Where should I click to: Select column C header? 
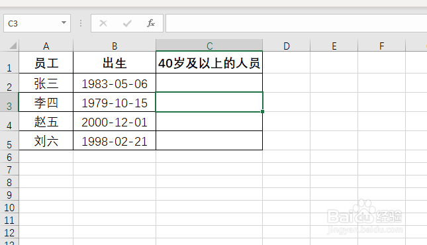pos(209,46)
